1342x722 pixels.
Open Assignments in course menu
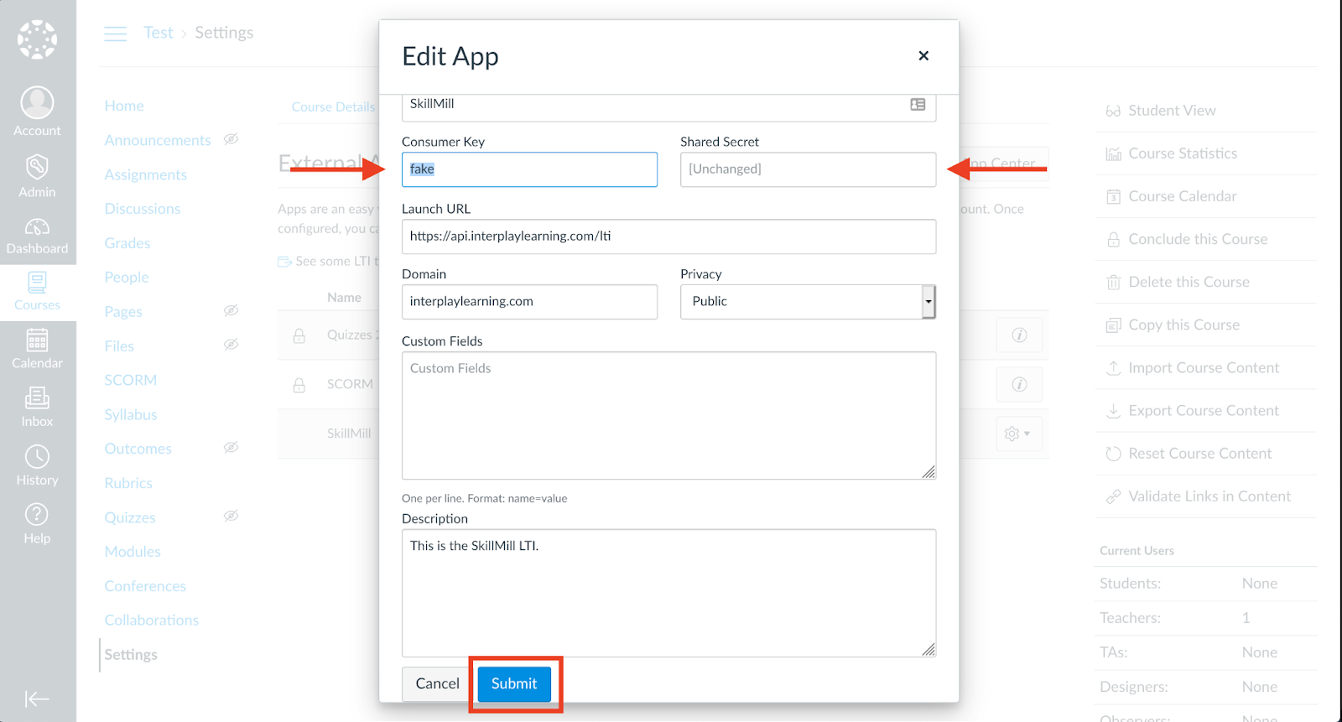click(146, 174)
